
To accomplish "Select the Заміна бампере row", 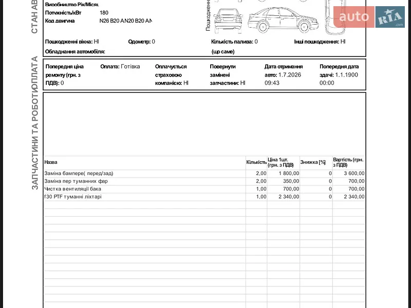I will tap(204, 174).
